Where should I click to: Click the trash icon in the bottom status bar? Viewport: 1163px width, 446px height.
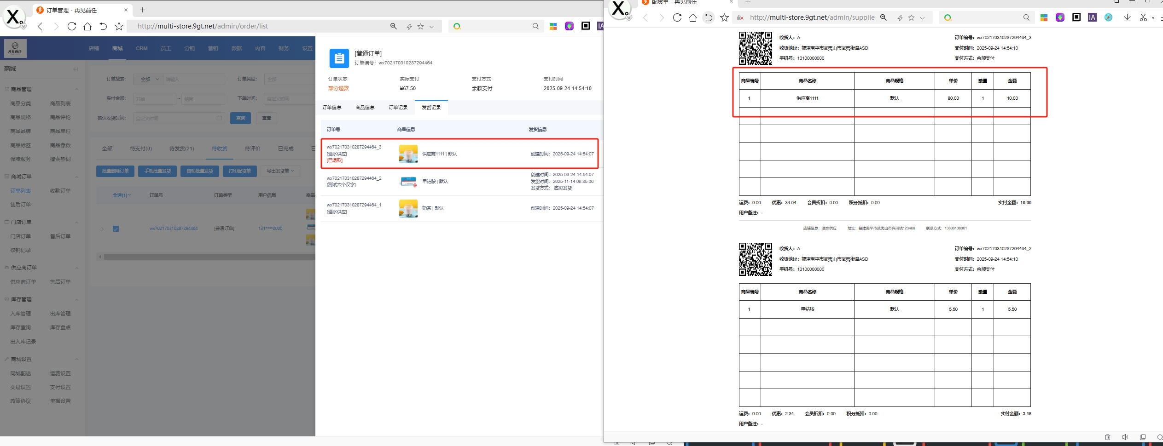coord(1107,437)
